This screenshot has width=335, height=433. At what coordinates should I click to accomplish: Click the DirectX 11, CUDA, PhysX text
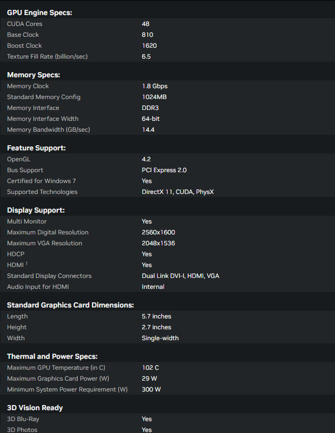(x=178, y=192)
